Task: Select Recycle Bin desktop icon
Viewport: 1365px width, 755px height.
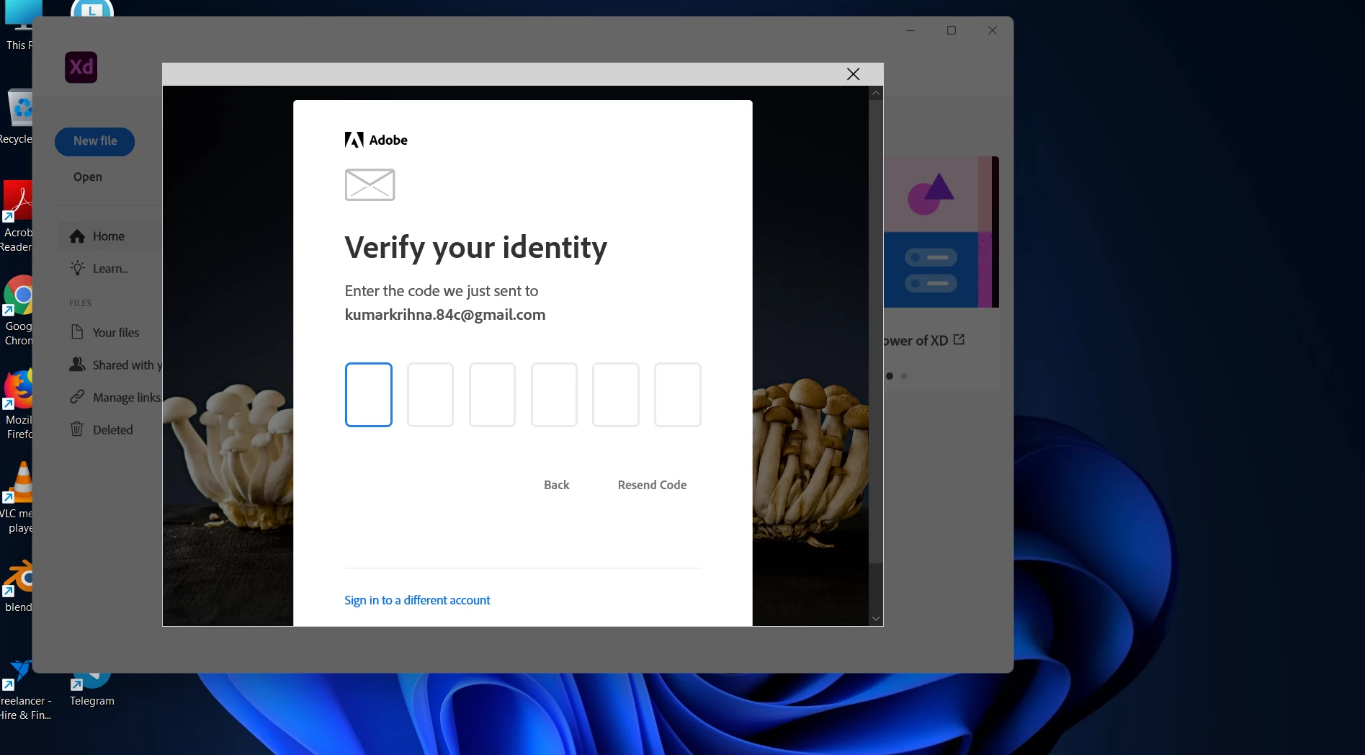Action: 17,116
